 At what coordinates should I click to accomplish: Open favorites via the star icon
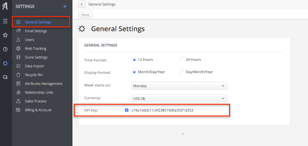pos(5,35)
